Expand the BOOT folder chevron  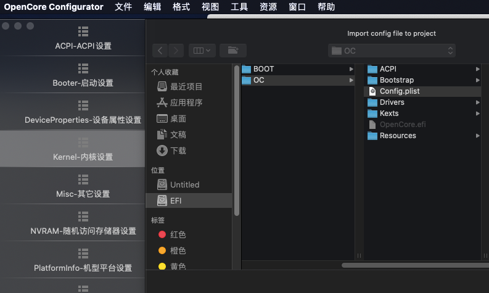pyautogui.click(x=351, y=69)
